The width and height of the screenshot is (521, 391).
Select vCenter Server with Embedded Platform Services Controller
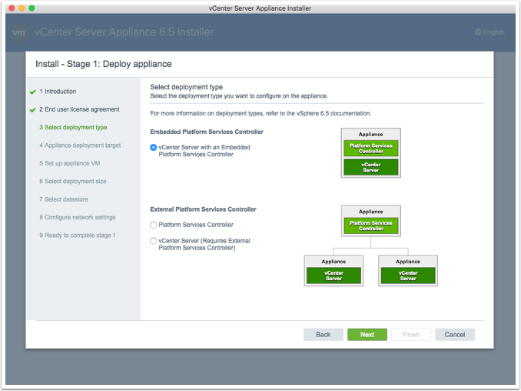click(154, 147)
